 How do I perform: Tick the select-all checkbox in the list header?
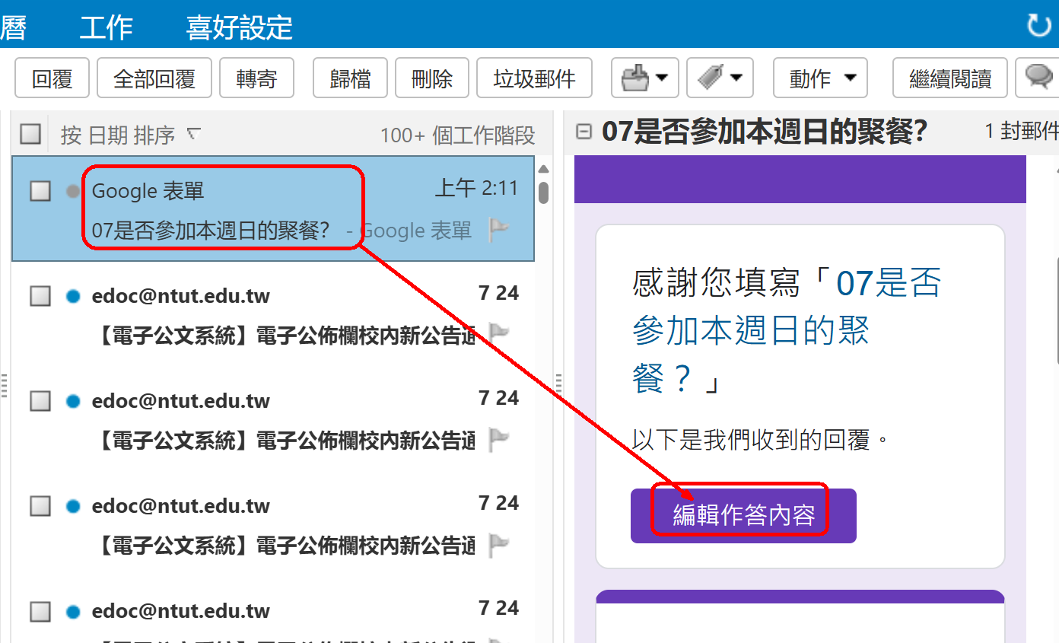[x=30, y=135]
